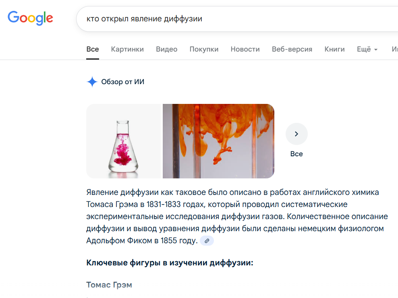Click the Томас Грэм subheading
The width and height of the screenshot is (398, 298).
(109, 285)
